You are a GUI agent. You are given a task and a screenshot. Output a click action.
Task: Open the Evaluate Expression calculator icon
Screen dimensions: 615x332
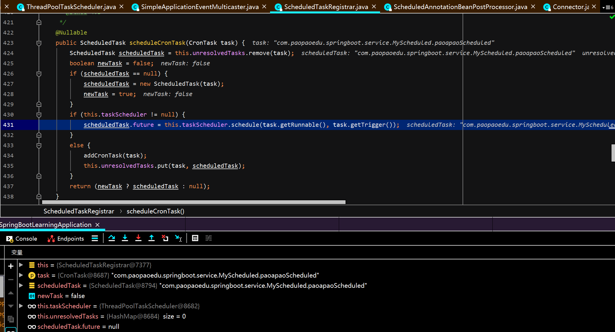[195, 238]
